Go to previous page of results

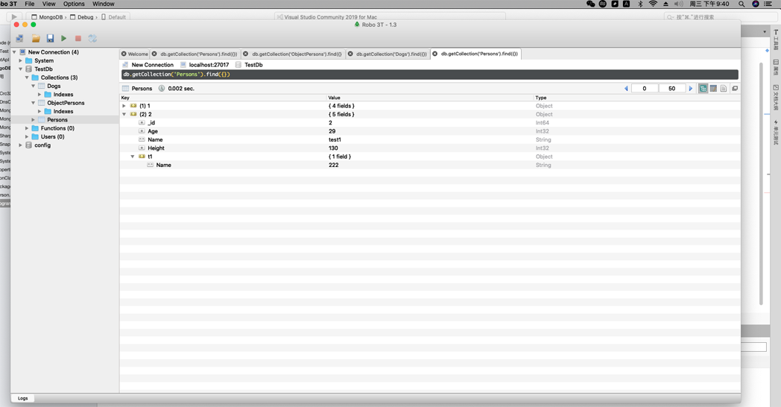click(x=626, y=88)
